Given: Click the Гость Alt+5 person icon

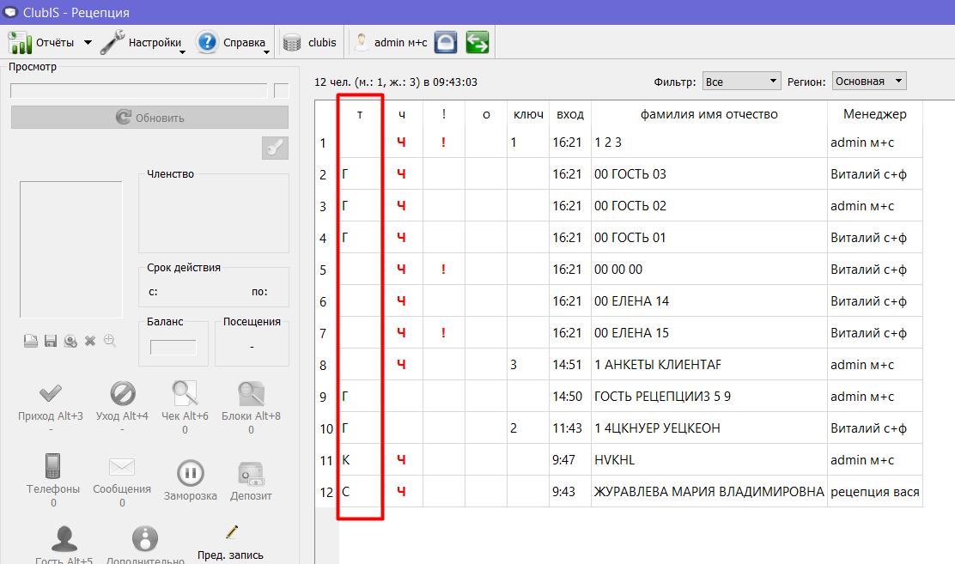Looking at the screenshot, I should [64, 539].
